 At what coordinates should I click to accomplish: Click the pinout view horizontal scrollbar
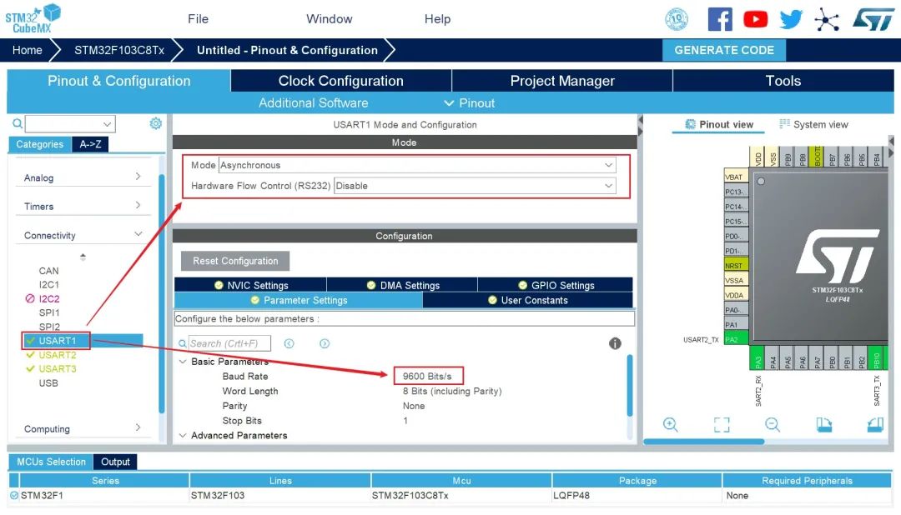703,442
